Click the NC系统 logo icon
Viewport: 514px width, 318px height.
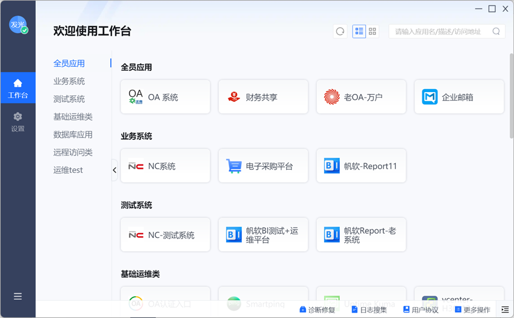tap(136, 166)
